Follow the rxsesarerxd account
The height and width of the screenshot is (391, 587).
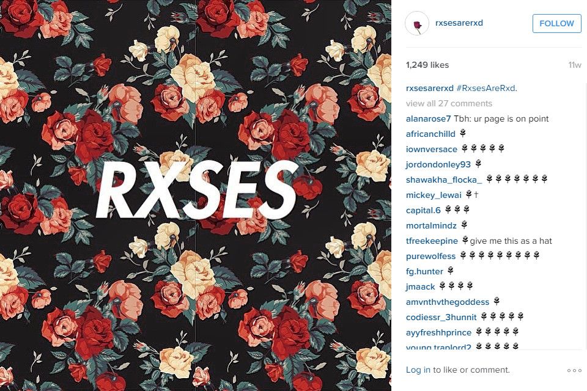[556, 24]
